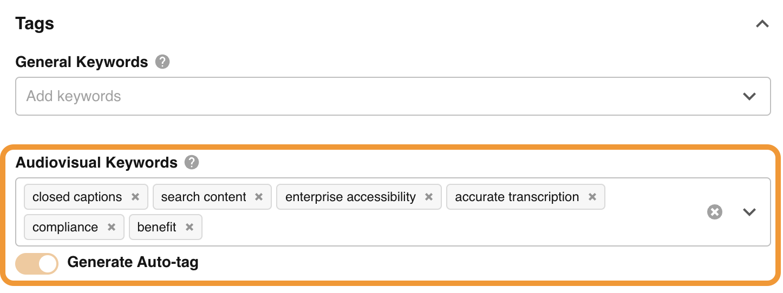Click the Generate Auto-tag label
Screen dimensions: 783x293
click(x=133, y=263)
